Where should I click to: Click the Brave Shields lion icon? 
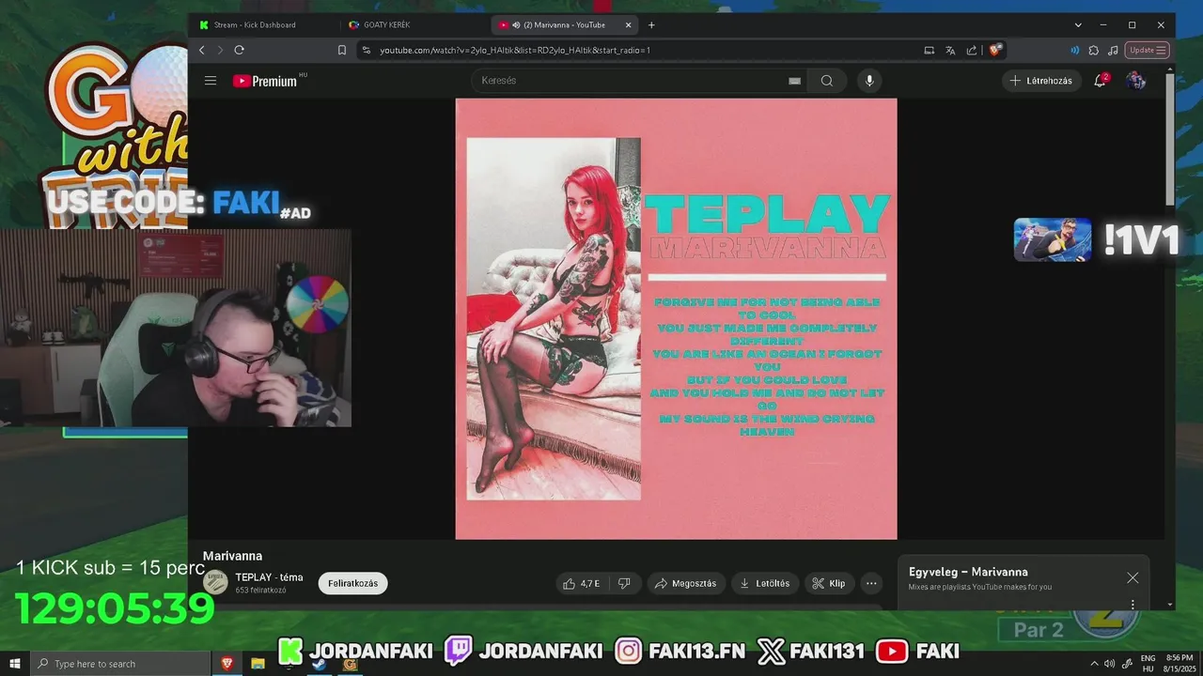pos(995,50)
